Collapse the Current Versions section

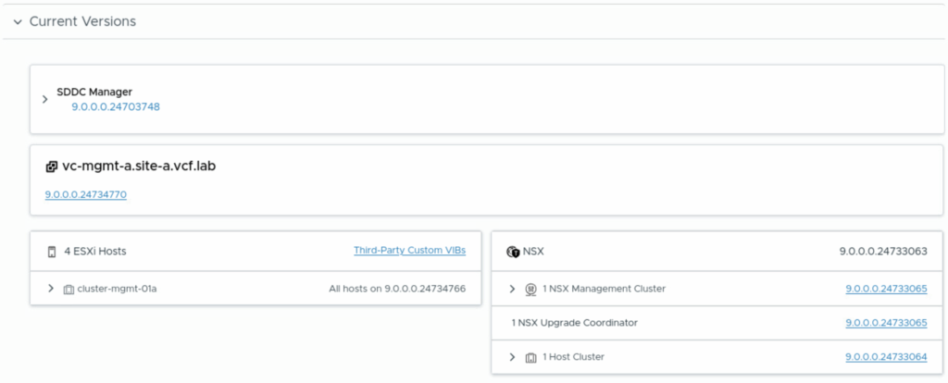[x=17, y=21]
